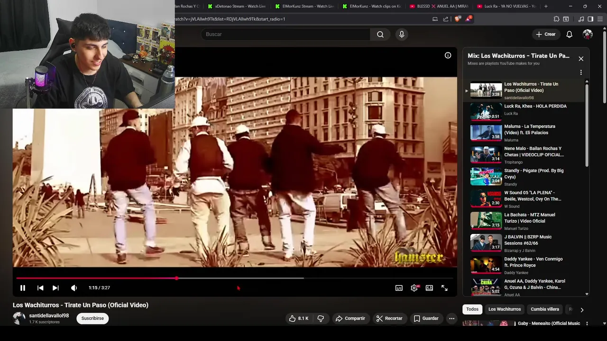
Task: Mute the video volume
Action: point(74,288)
